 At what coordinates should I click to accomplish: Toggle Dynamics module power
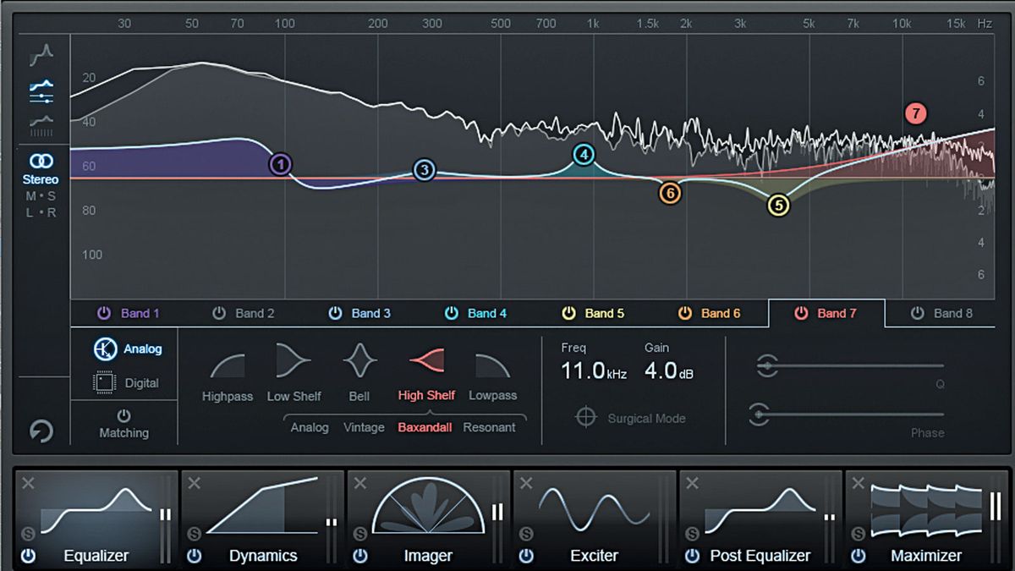(195, 556)
